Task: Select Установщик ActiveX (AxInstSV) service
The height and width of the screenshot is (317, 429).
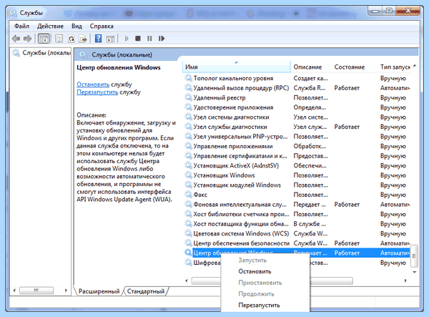Action: coord(297,165)
